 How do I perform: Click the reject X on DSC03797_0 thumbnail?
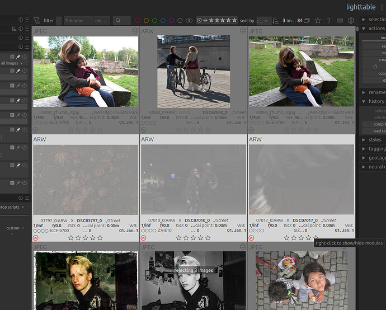pos(36,238)
